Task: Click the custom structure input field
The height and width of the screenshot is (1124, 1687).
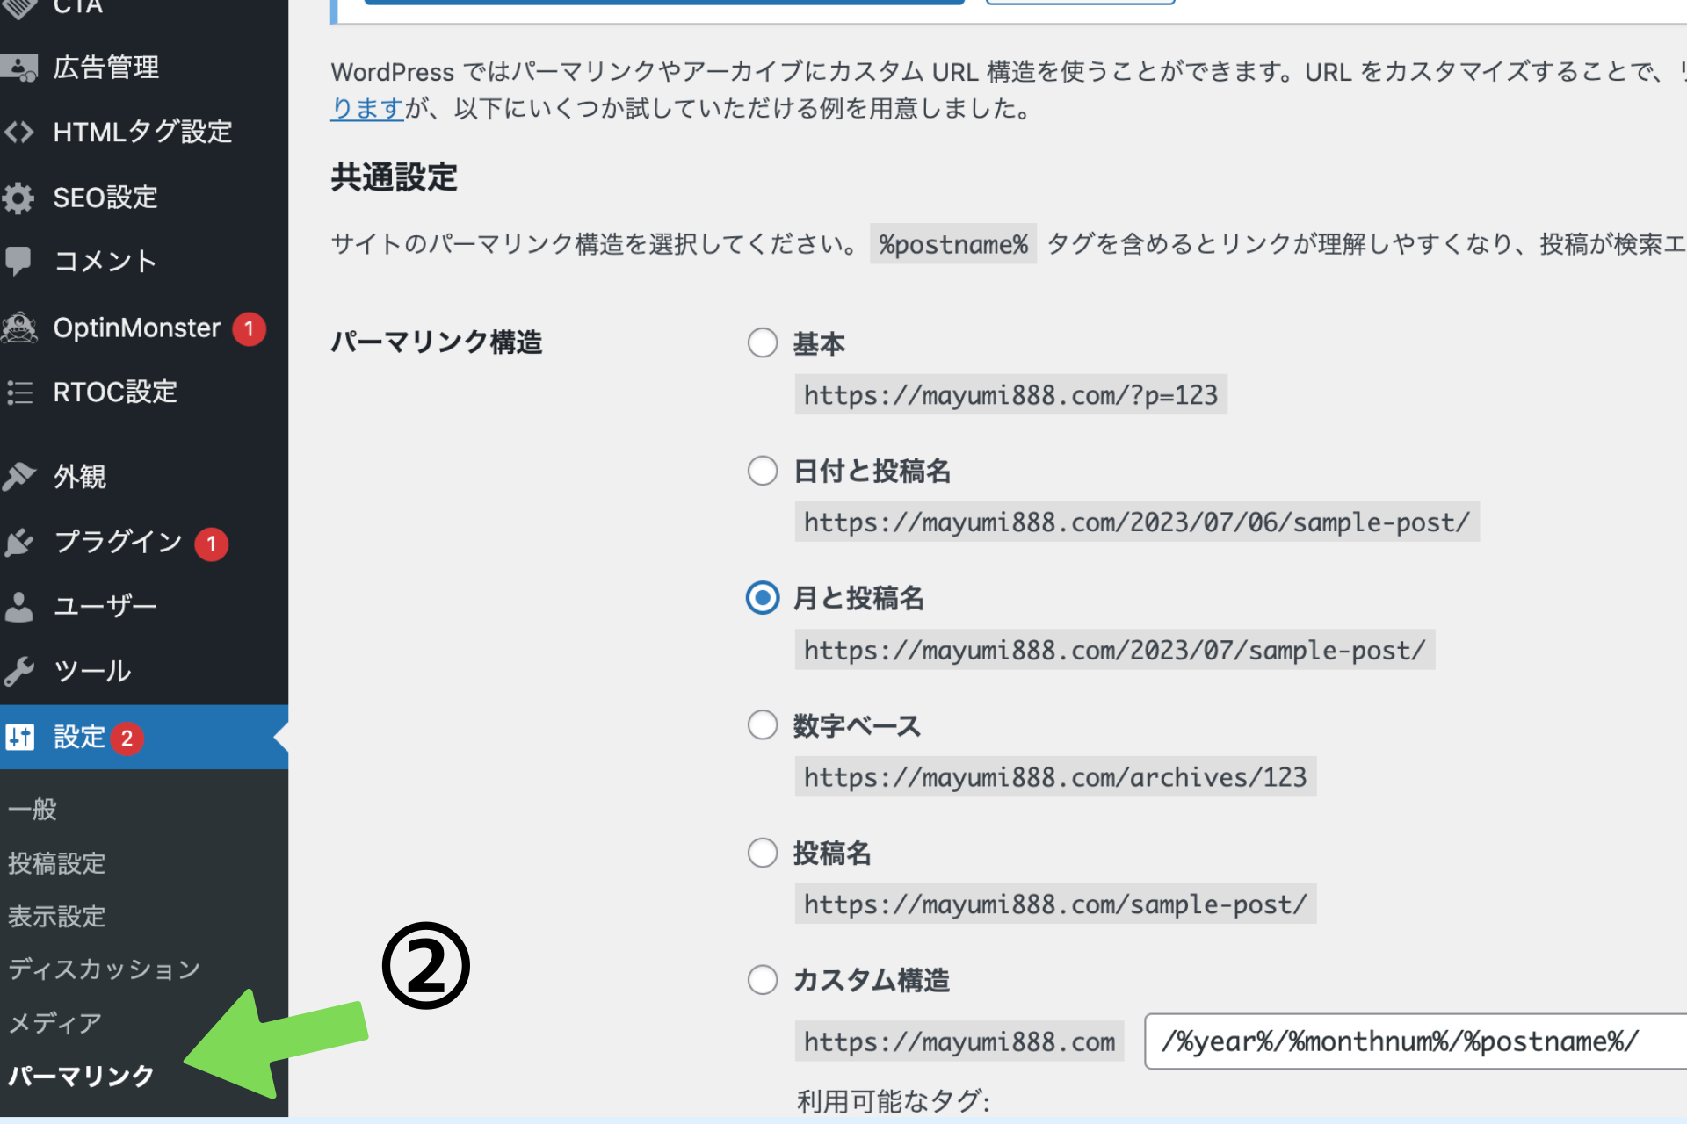Action: tap(1415, 1041)
